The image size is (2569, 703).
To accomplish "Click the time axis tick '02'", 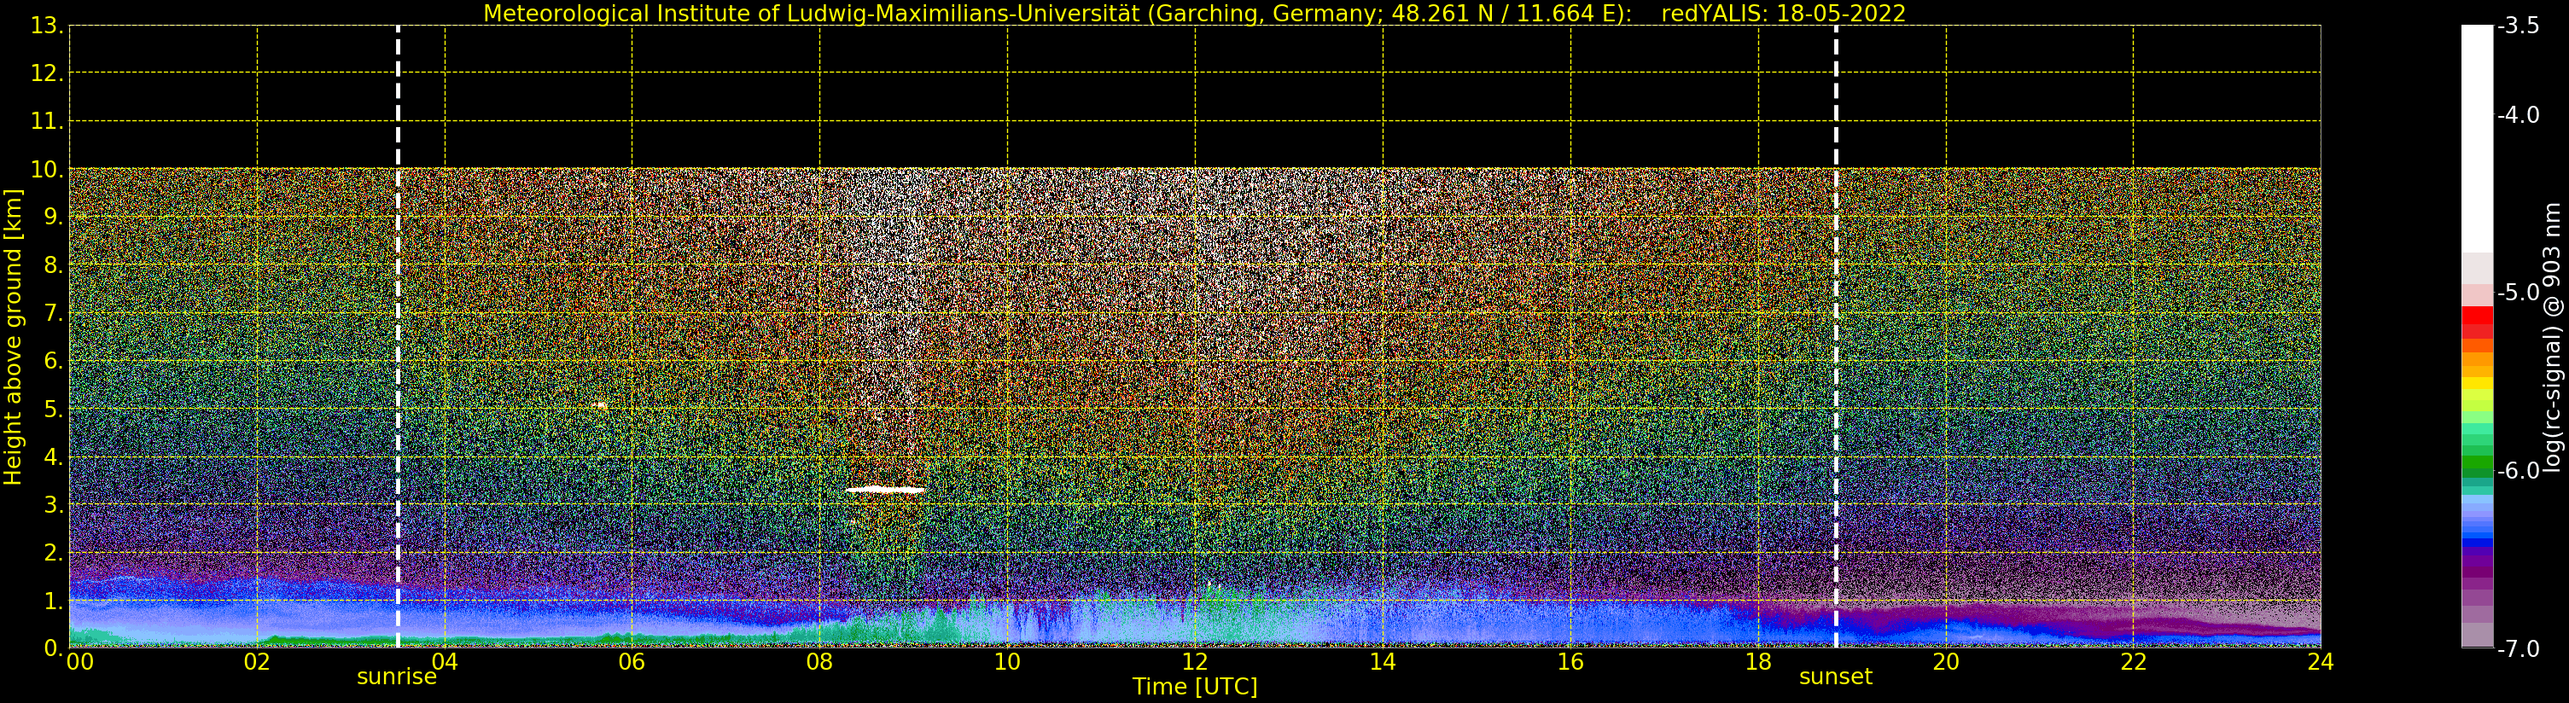I will 257,662.
